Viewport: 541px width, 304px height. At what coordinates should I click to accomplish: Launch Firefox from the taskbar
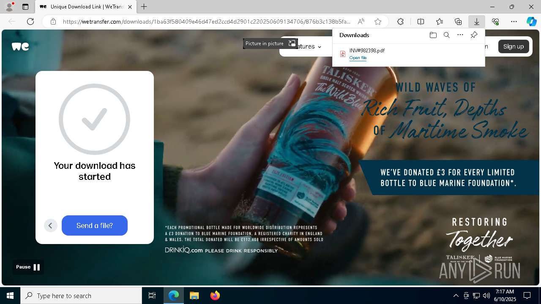pyautogui.click(x=215, y=296)
